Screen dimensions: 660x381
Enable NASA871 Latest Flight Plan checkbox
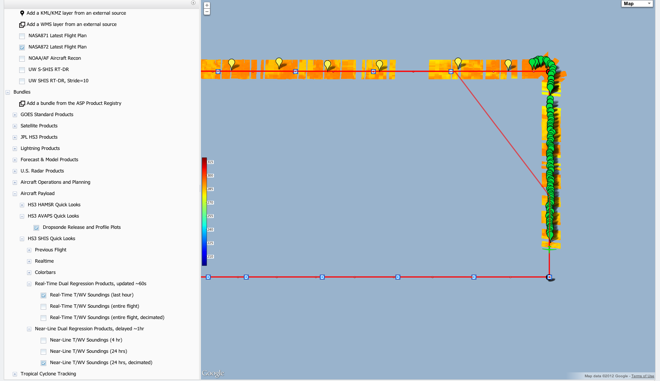22,36
